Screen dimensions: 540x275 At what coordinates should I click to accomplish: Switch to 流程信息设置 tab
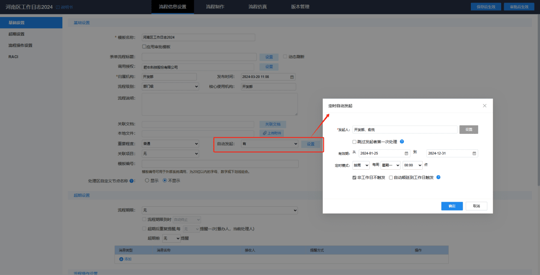pyautogui.click(x=172, y=7)
